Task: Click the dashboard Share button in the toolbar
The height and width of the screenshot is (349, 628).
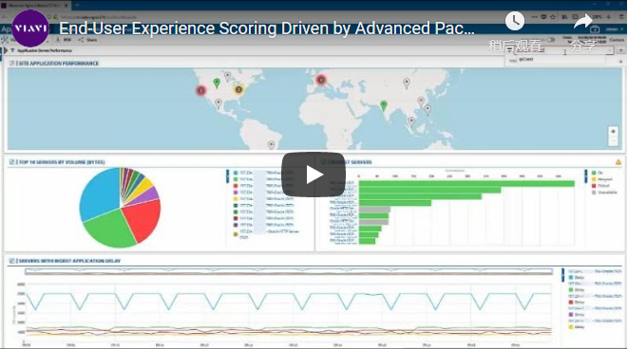Action: tap(87, 40)
